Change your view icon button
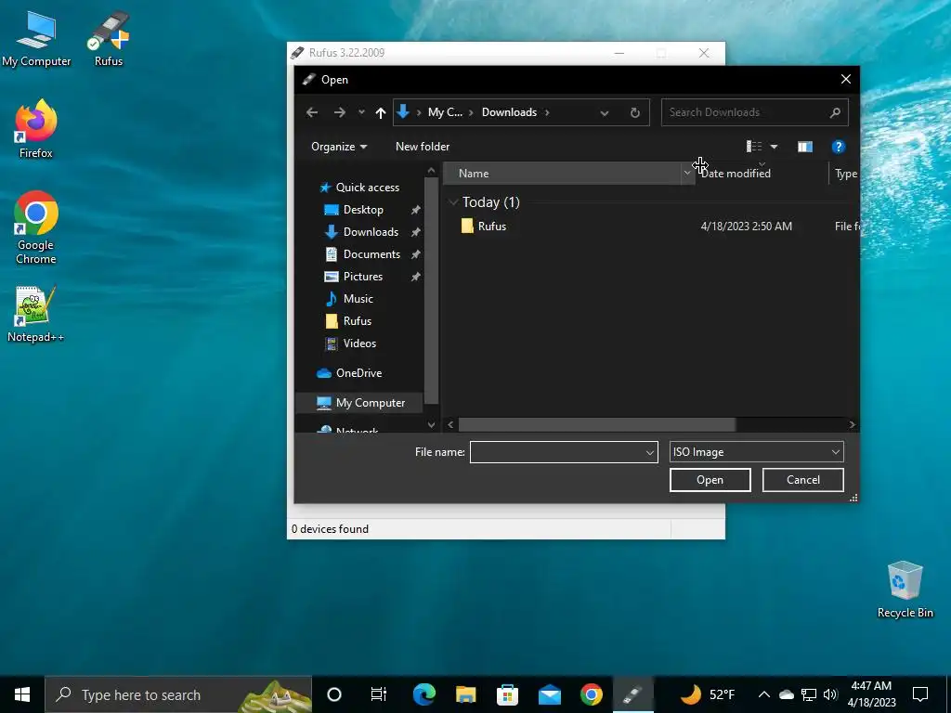 (754, 147)
